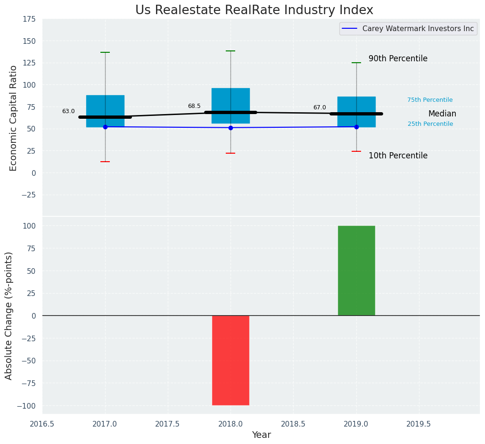Viewport: 485px width, 444px height.
Task: Select the blue data point at 2017
Action: (x=105, y=127)
